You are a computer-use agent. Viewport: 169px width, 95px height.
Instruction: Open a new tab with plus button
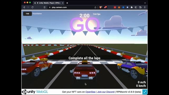tap(67, 3)
